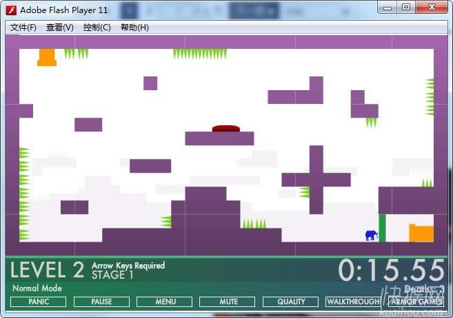Click the green barrier door near elephant
This screenshot has height=318, width=453.
382,228
